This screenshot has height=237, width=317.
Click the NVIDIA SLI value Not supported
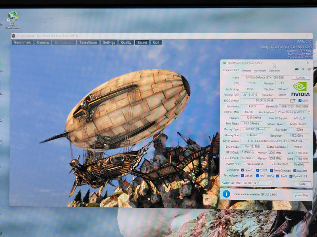click(254, 164)
